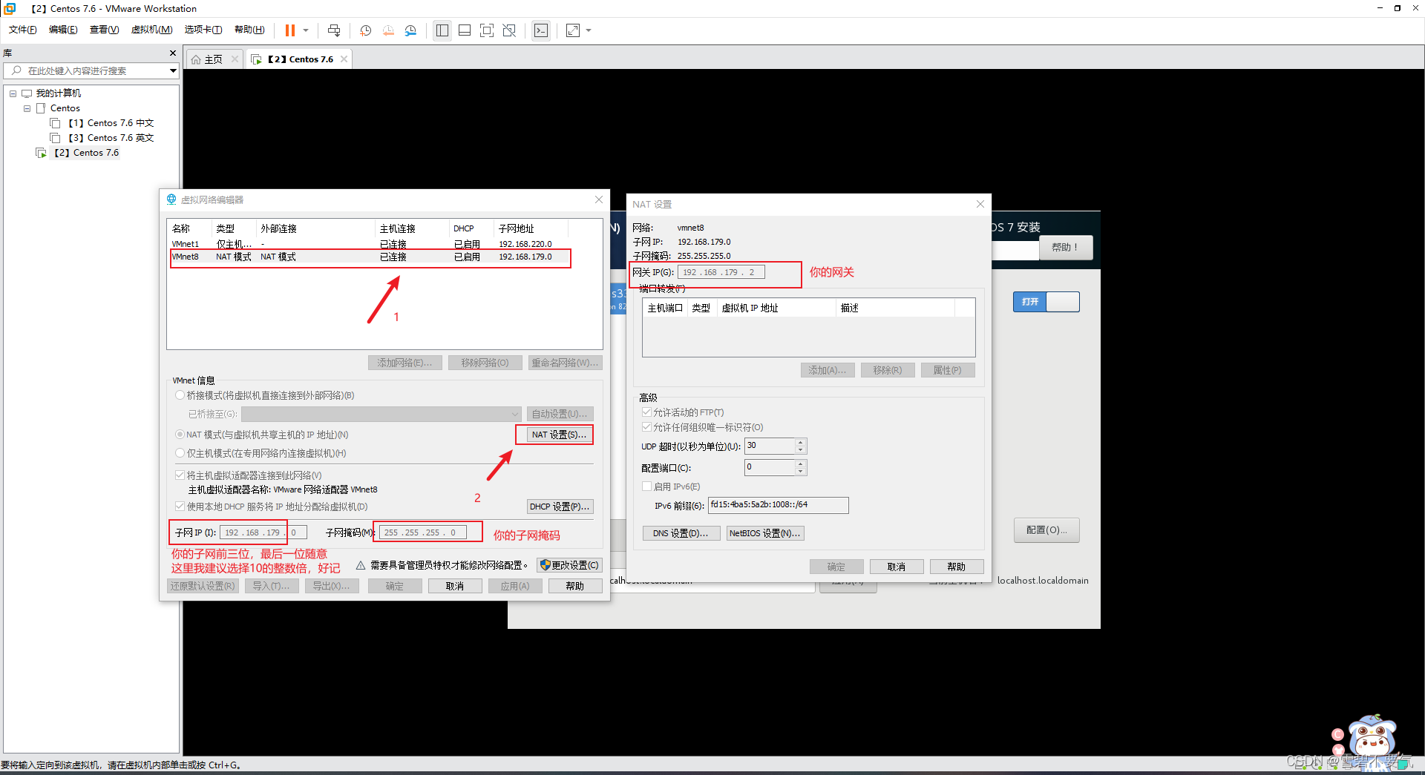Select NAT 模式 radio button
The height and width of the screenshot is (775, 1425).
click(x=180, y=435)
